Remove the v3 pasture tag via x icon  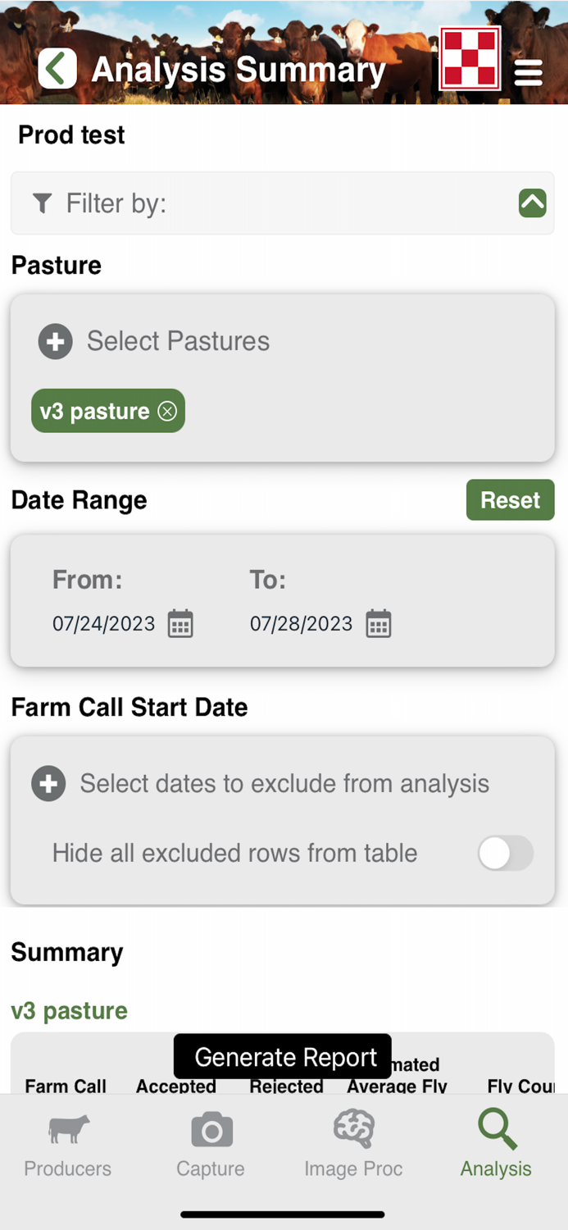click(x=167, y=411)
